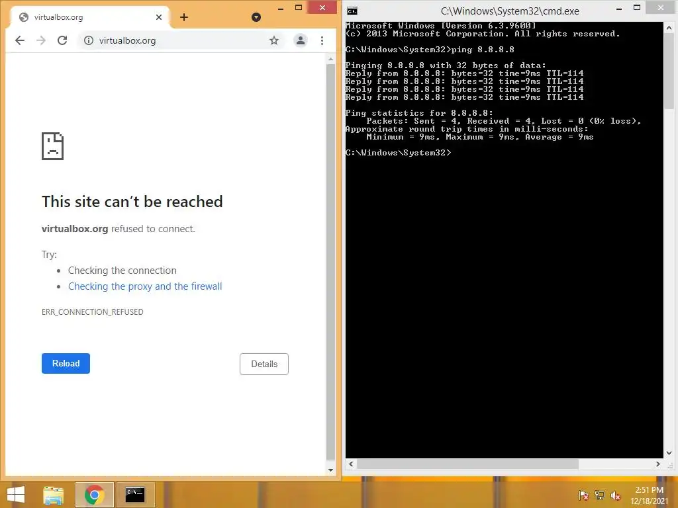The width and height of the screenshot is (678, 508).
Task: Open the Windows Start button
Action: click(16, 495)
